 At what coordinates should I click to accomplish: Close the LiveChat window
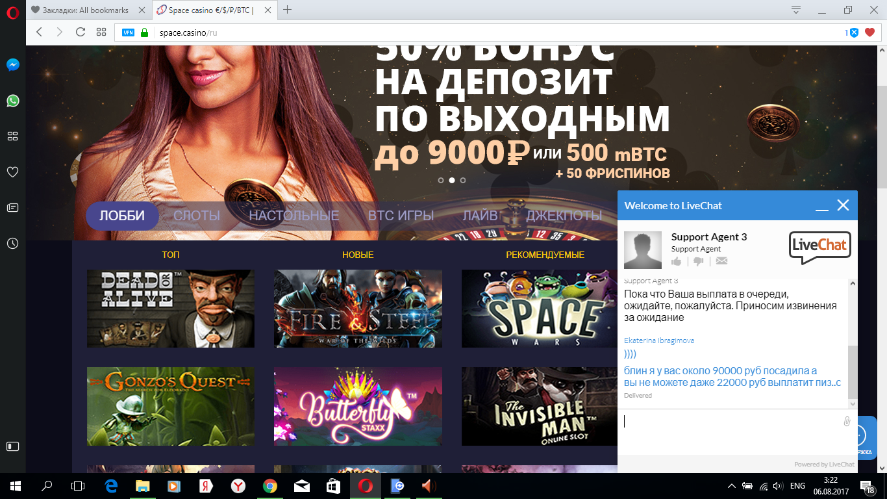coord(843,205)
